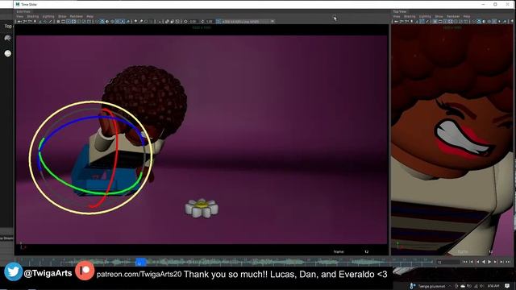Open Lighting menu in left viewport panel

[x=48, y=16]
